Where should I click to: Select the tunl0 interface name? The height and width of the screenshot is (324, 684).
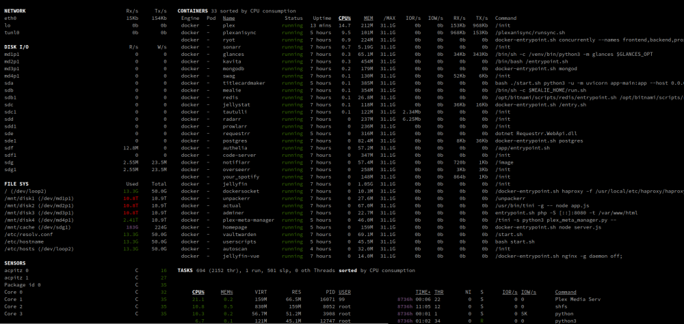point(12,33)
